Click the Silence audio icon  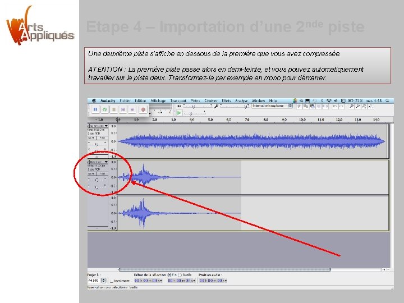coord(325,106)
